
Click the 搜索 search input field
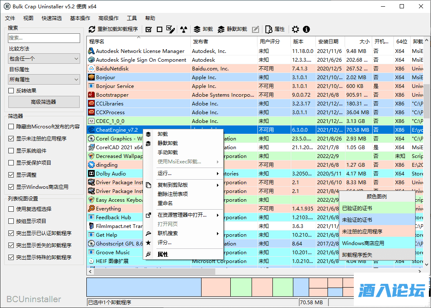(44, 38)
